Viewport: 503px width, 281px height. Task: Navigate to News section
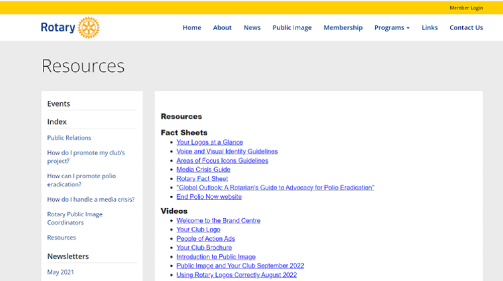[252, 28]
